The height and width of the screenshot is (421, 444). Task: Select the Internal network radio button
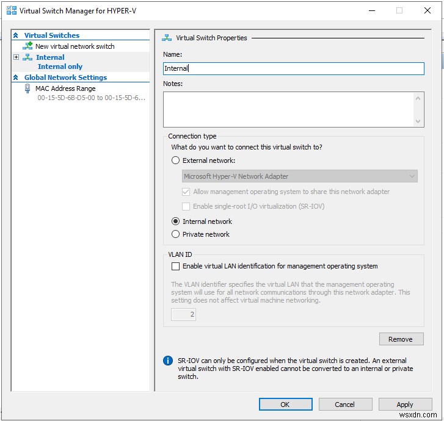coord(175,221)
